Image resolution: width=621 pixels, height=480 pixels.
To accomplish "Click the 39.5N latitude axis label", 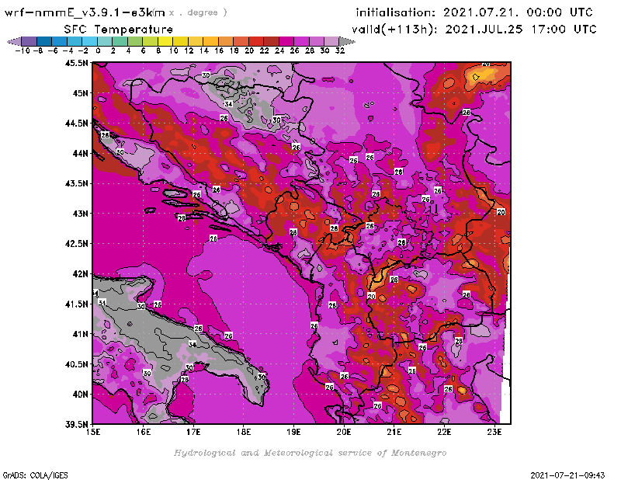I will (76, 425).
